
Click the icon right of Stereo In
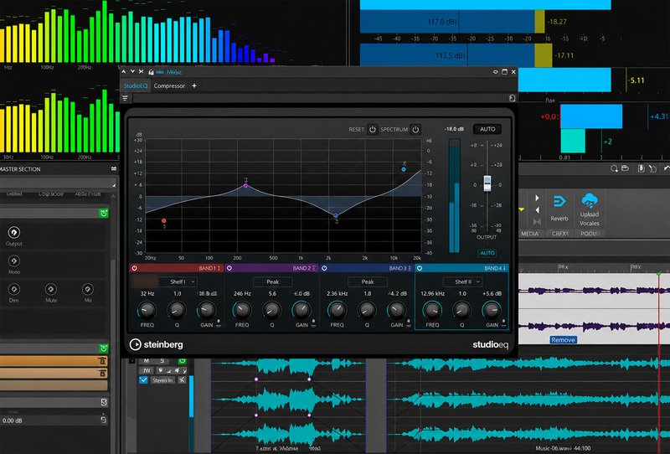pyautogui.click(x=182, y=380)
